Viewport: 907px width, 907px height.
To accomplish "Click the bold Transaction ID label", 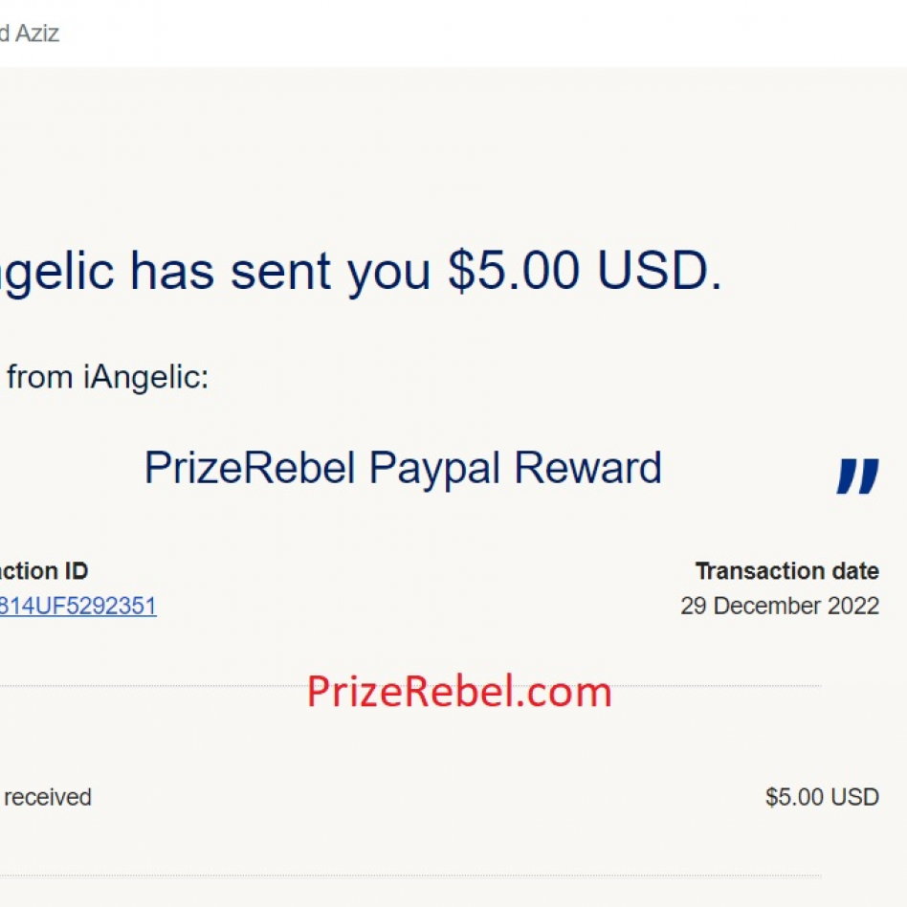I will coord(44,572).
